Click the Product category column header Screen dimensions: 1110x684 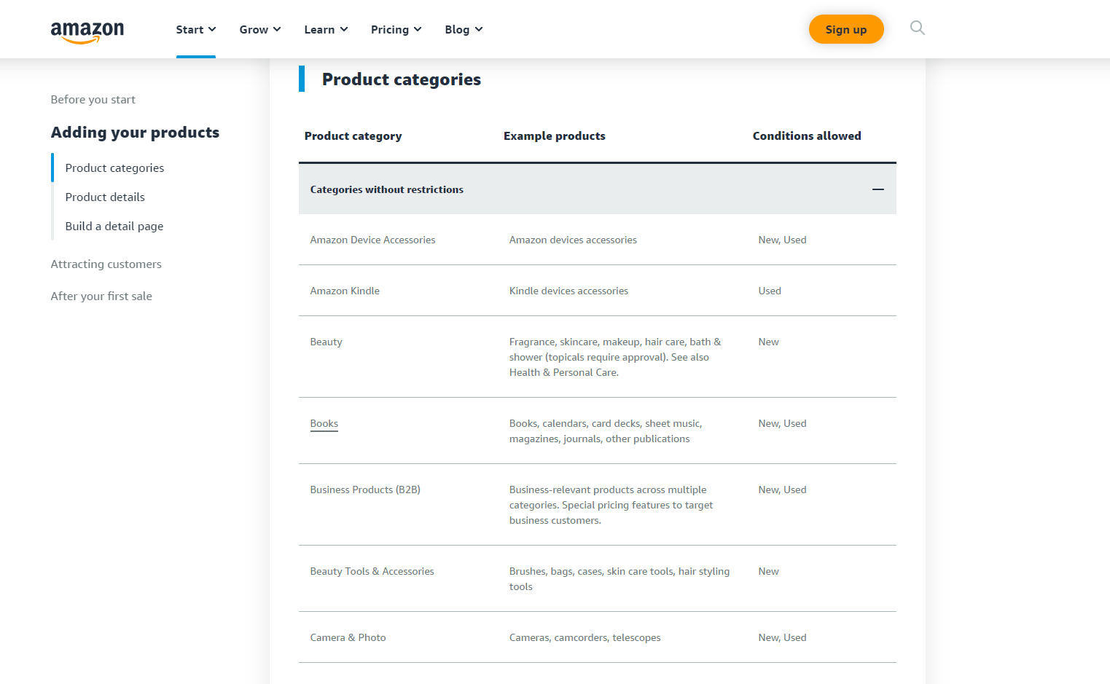[353, 136]
